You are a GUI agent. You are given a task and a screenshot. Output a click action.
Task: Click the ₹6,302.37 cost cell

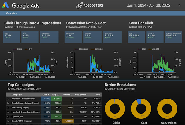coord(96,121)
